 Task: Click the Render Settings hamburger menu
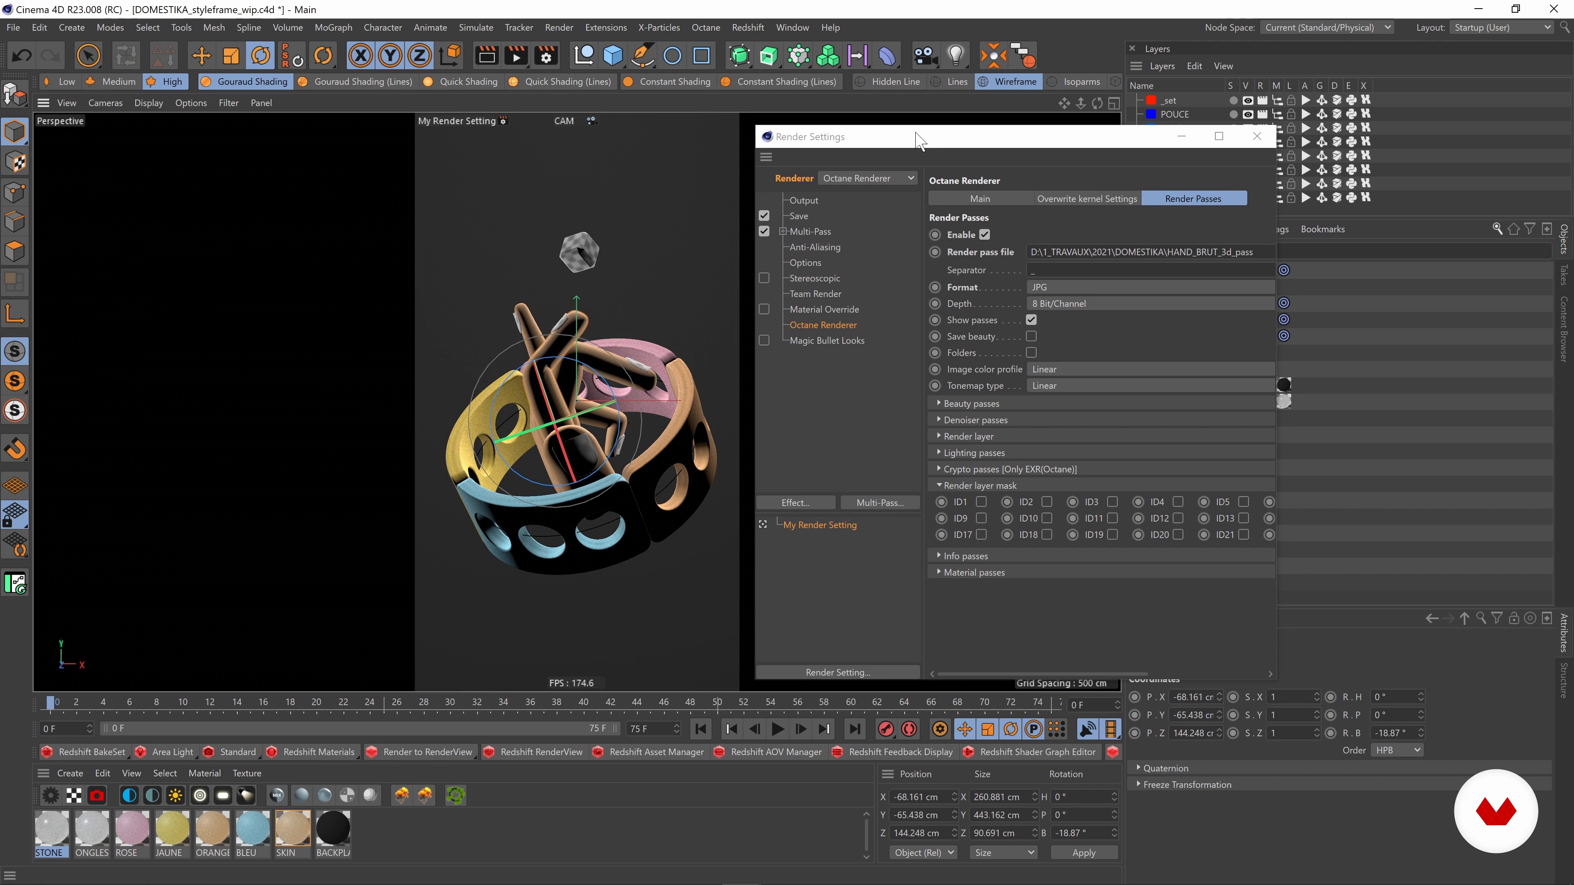(766, 157)
